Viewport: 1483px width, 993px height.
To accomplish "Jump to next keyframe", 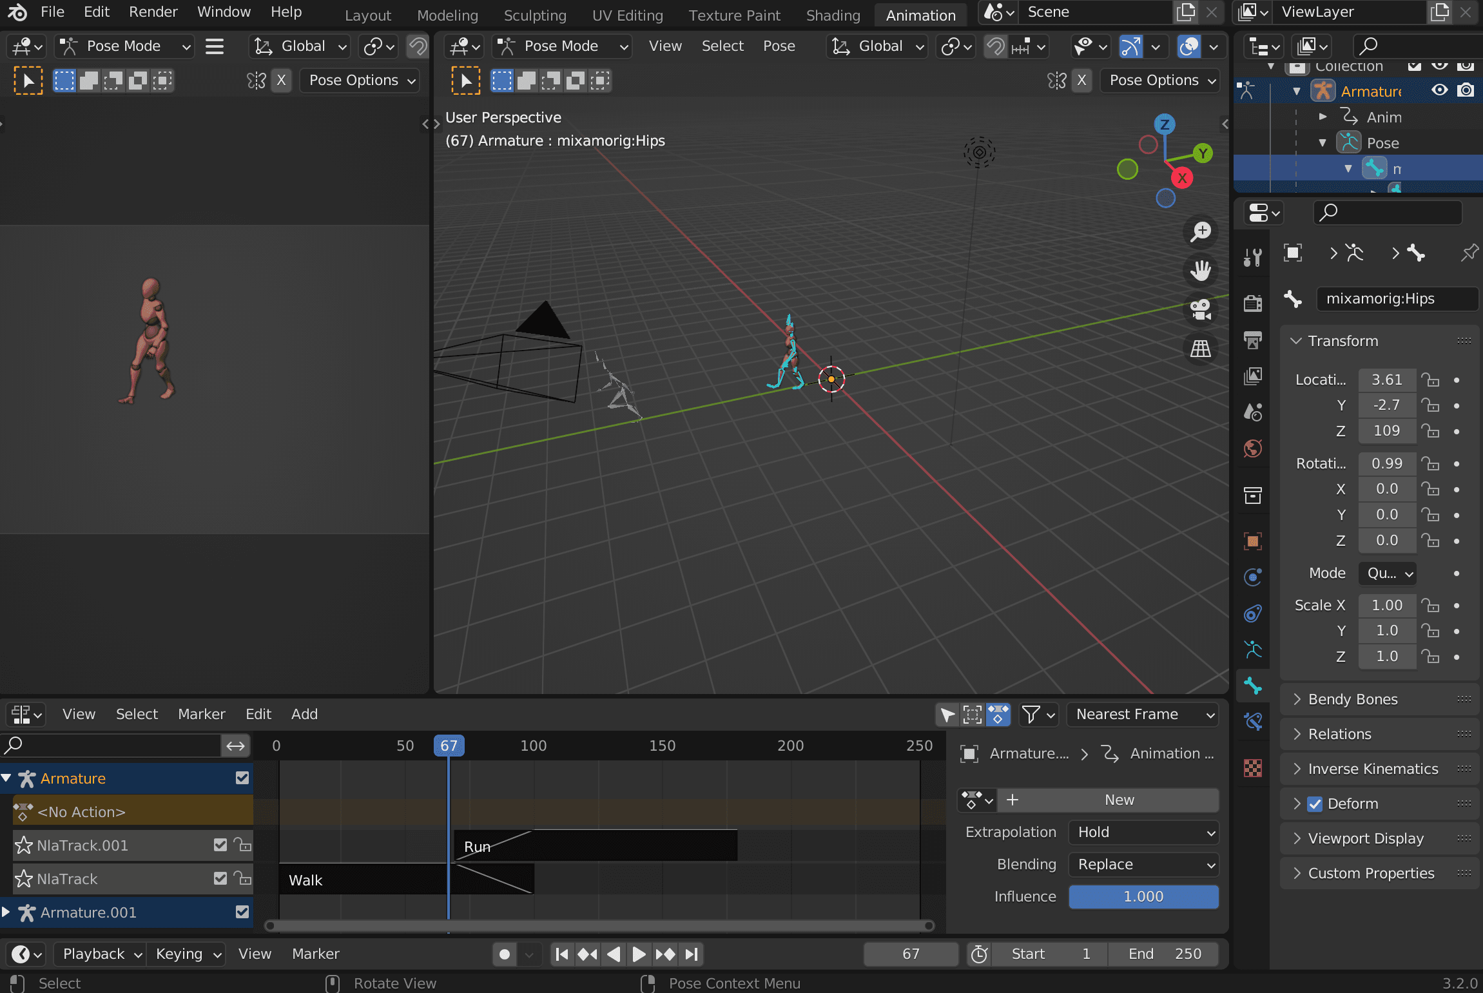I will point(665,954).
